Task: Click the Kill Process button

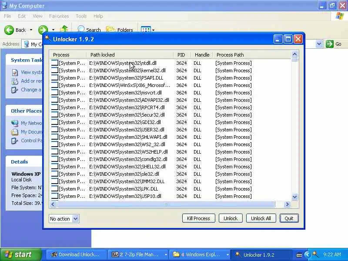Action: [x=198, y=218]
